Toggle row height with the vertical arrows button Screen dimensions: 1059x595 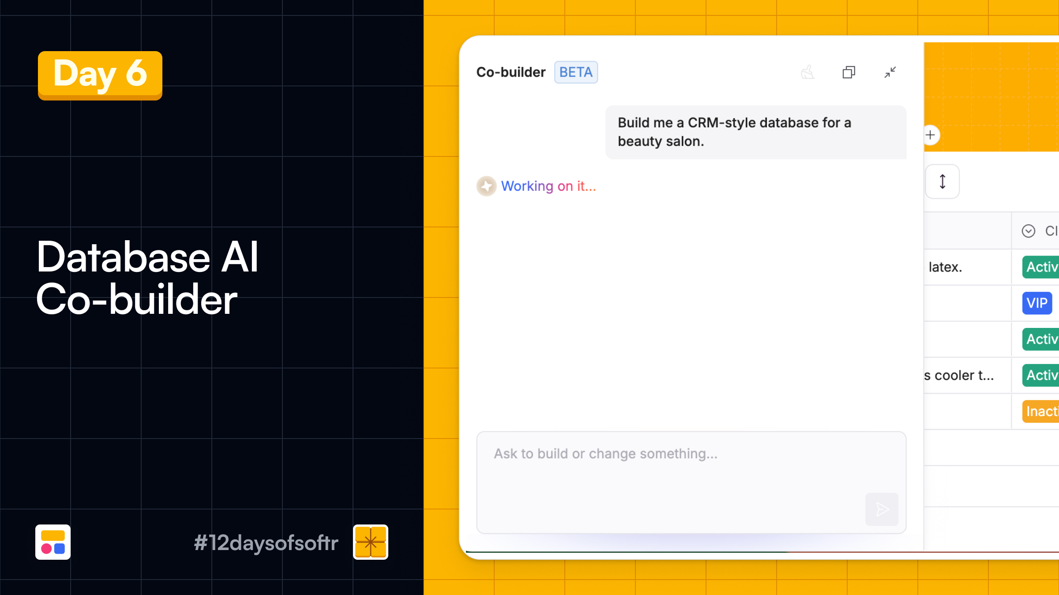pos(943,182)
